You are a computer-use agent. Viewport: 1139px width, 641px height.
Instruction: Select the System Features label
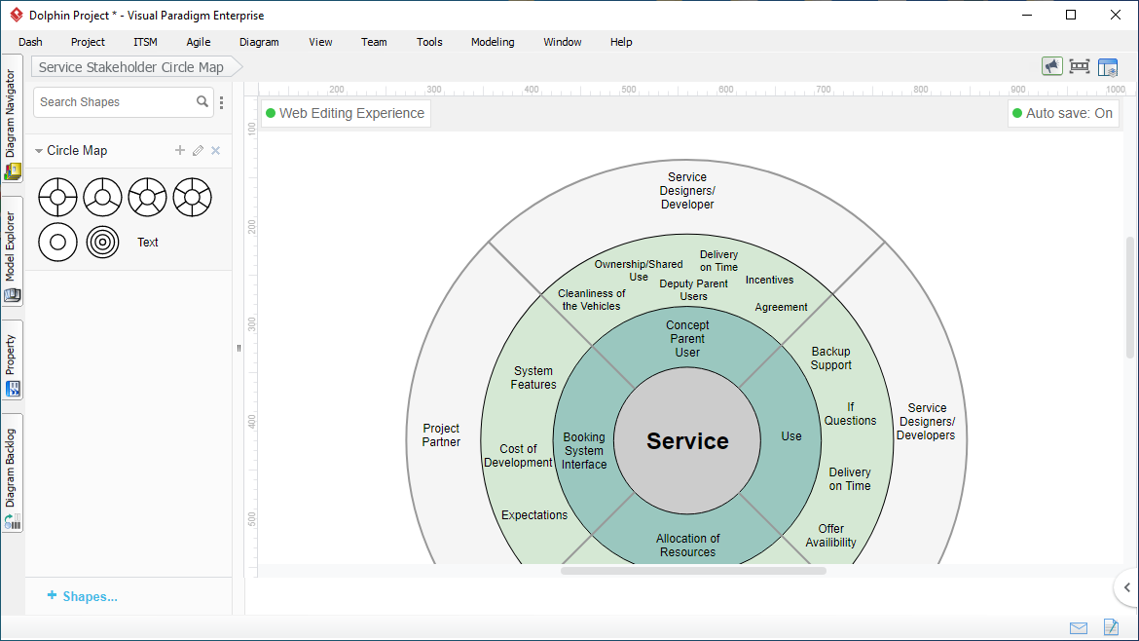point(533,378)
